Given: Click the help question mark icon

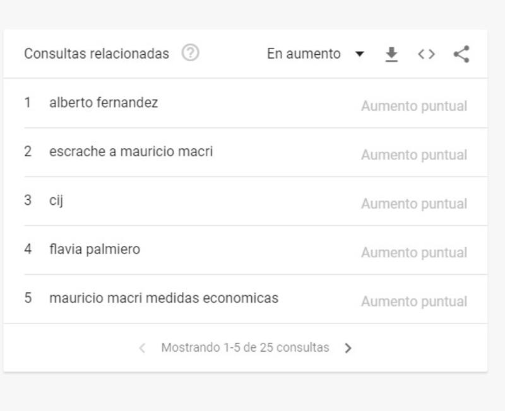Looking at the screenshot, I should pos(190,54).
